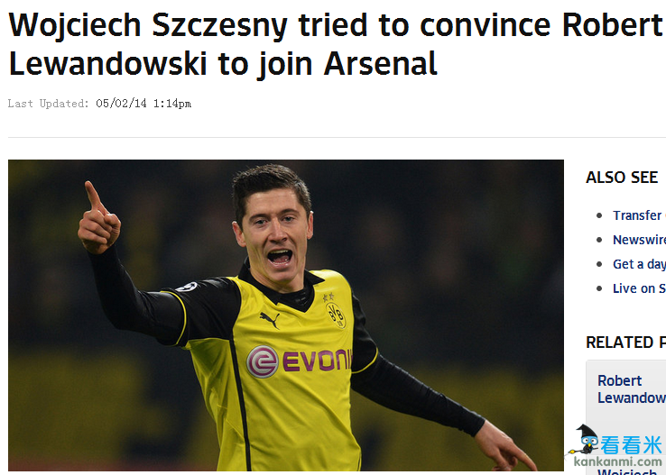666x475 pixels.
Task: Click the ALSO SEE section heading
Action: tap(622, 178)
